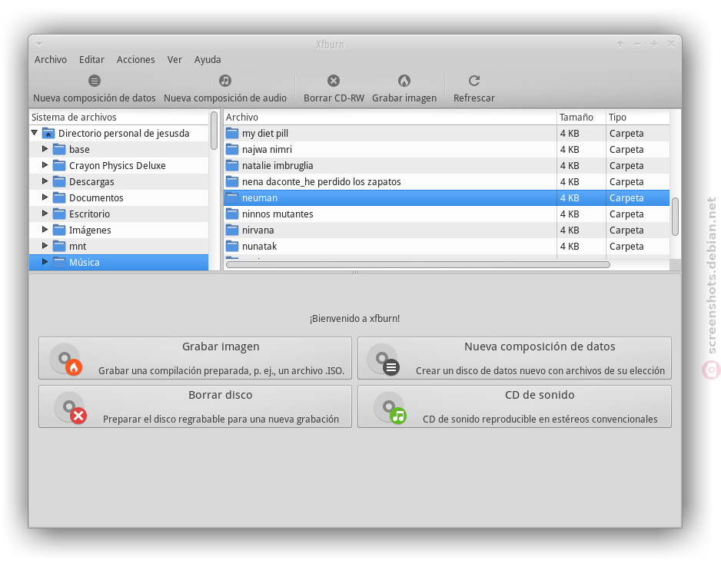
Task: Click the folder icon next to my diet pill
Action: click(x=232, y=133)
